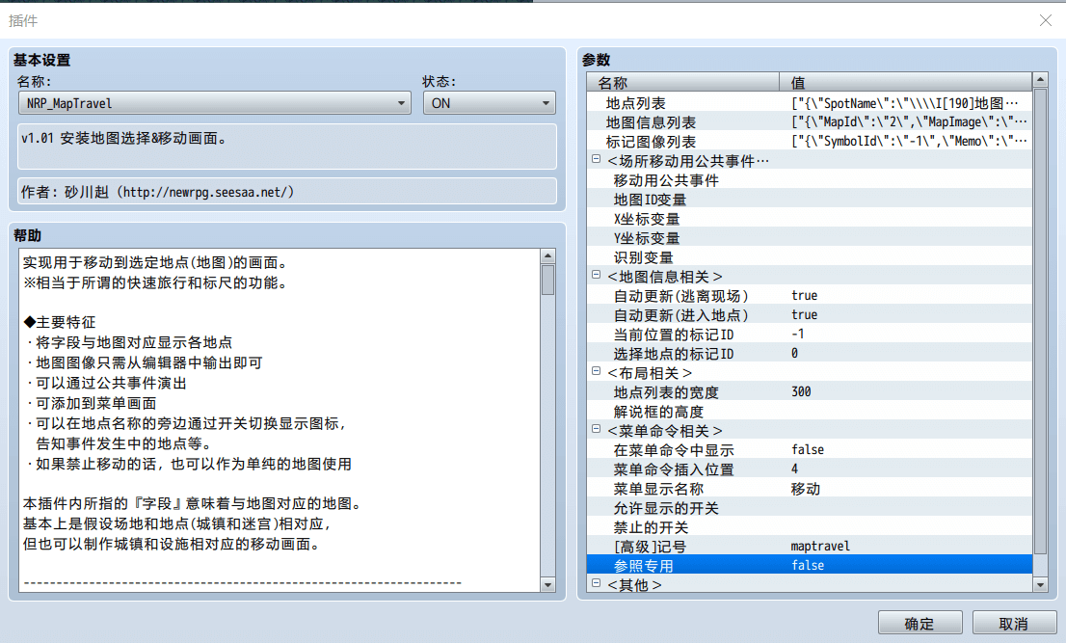
Task: Collapse the <其他> group
Action: click(x=597, y=583)
